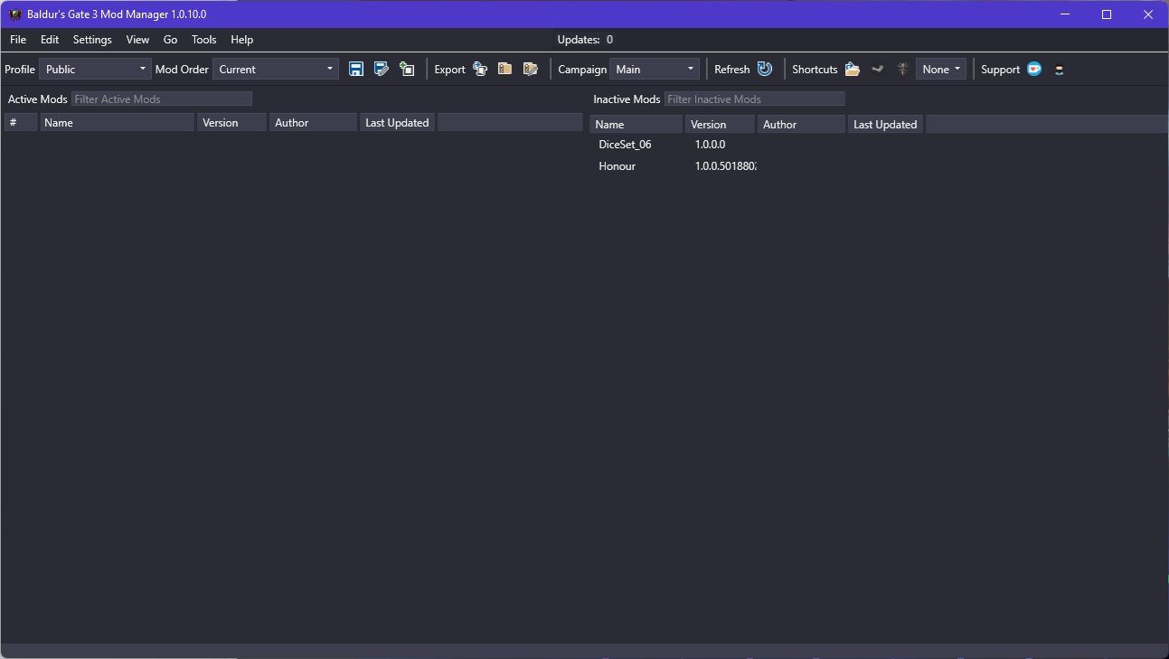Sort inactive mods by Version column
The image size is (1169, 659).
[720, 124]
